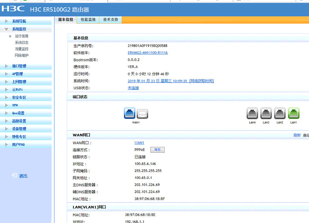
Task: Switch to the 技术支持 tab
Action: [x=111, y=20]
